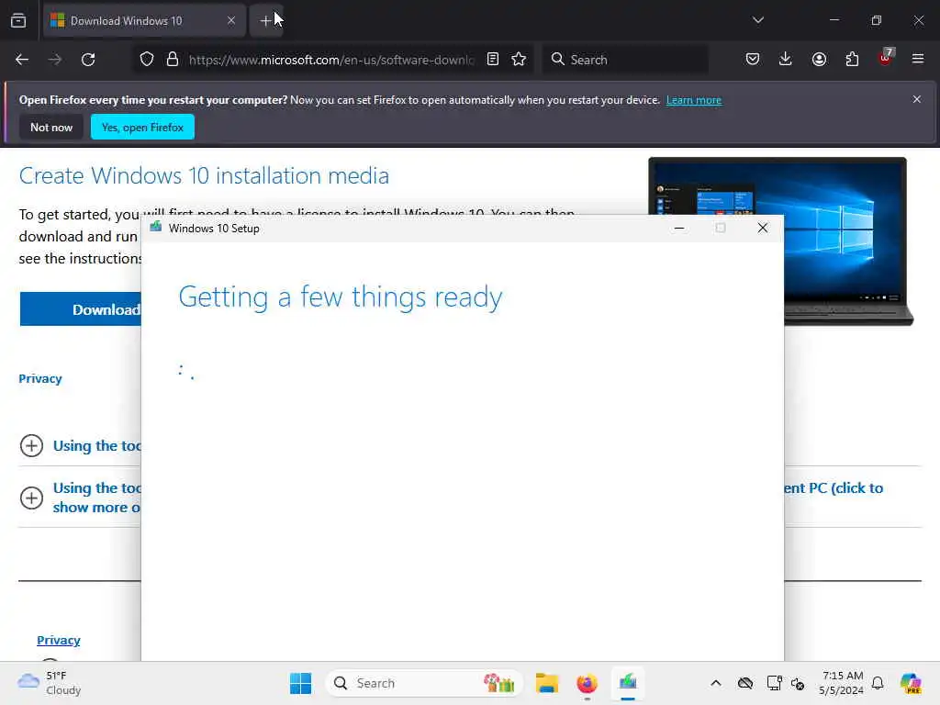Click the network display tray icon
The width and height of the screenshot is (940, 705).
point(774,683)
